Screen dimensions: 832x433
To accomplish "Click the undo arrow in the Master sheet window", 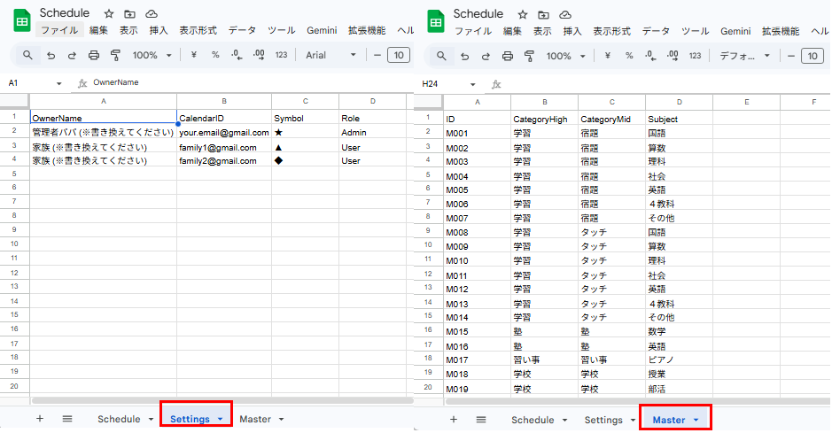I will tap(463, 55).
